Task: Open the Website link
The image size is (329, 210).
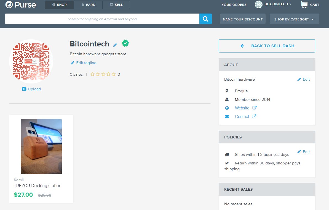Action: pyautogui.click(x=246, y=108)
